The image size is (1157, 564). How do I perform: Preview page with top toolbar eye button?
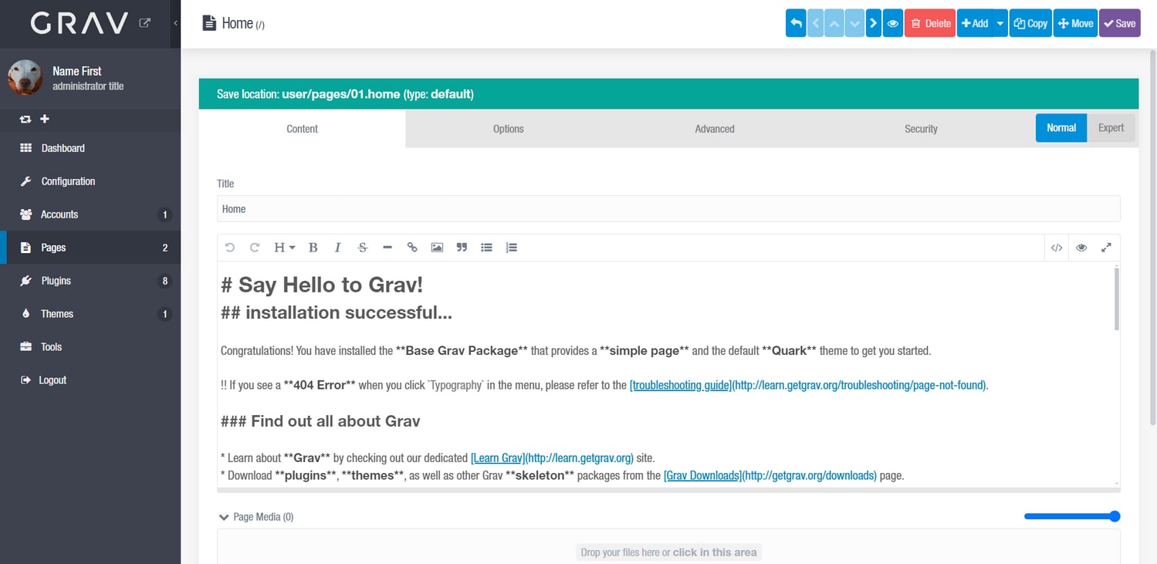coord(893,23)
